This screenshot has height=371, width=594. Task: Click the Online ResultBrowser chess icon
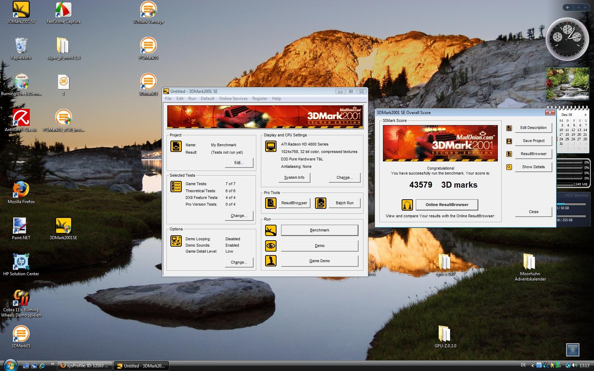(x=407, y=205)
